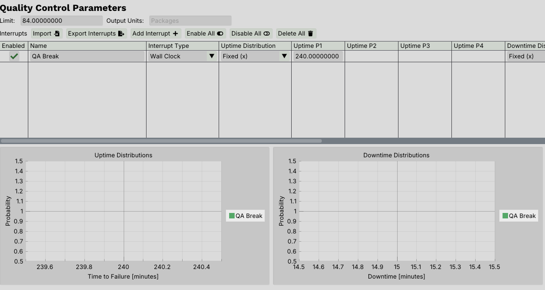
Task: Click the Uptime P1 column header
Action: 318,46
